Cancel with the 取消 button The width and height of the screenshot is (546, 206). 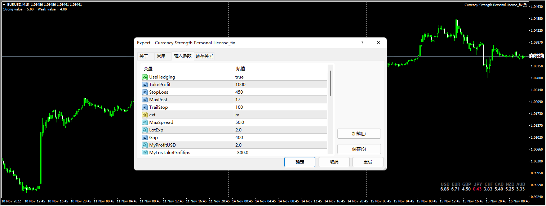tap(334, 162)
